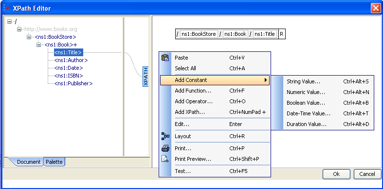The width and height of the screenshot is (383, 189).
Task: Select the <ns1:ISBN> tree node
Action: click(x=69, y=76)
